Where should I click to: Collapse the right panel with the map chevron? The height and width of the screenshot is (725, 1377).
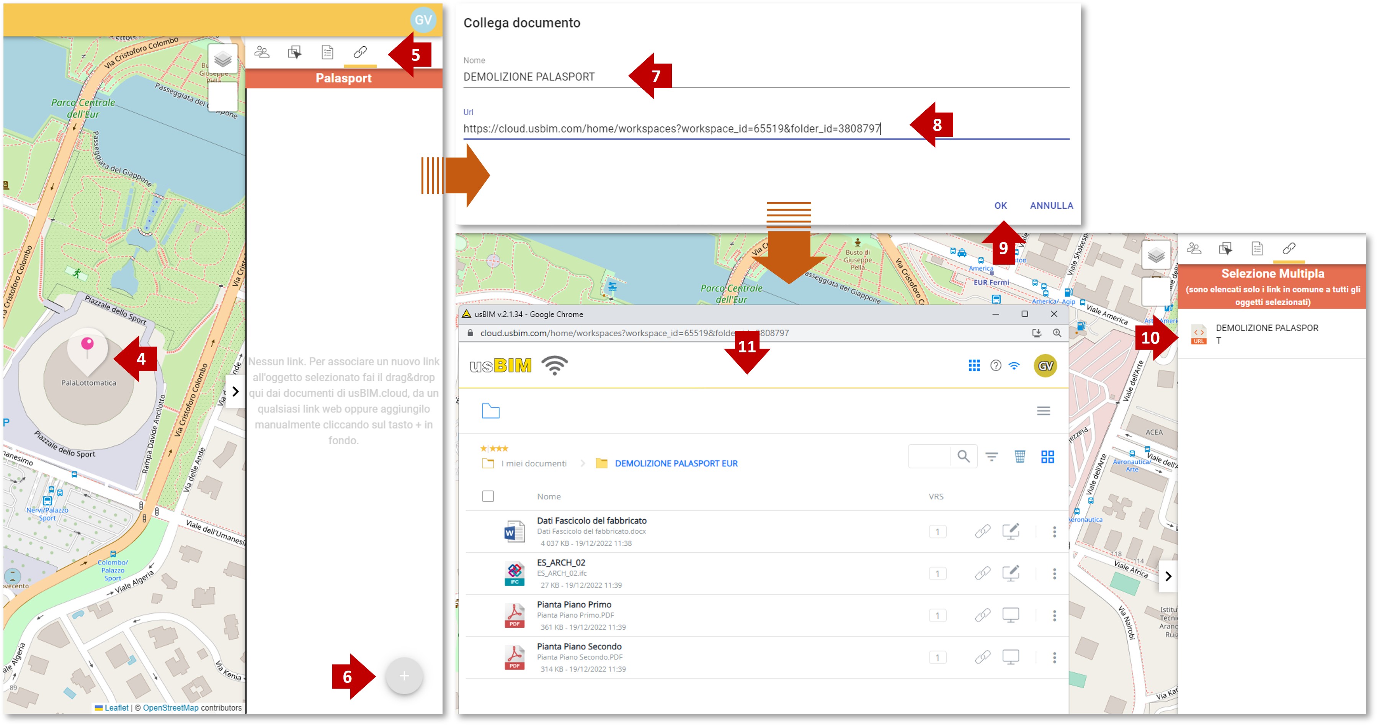pyautogui.click(x=1168, y=576)
